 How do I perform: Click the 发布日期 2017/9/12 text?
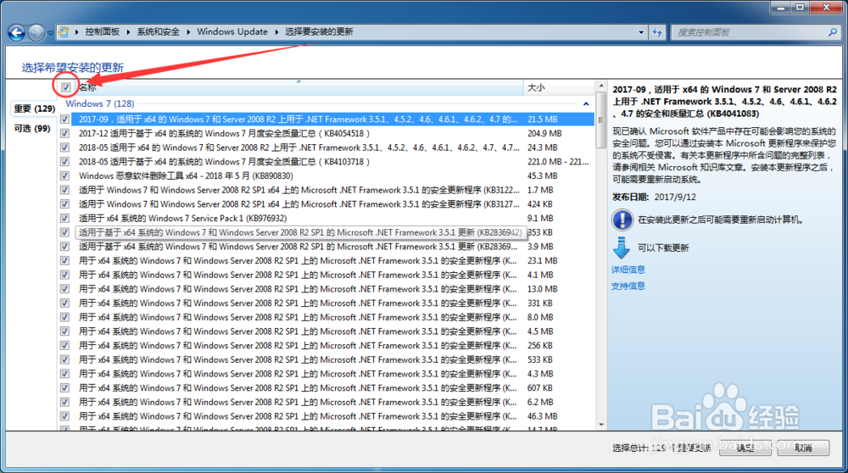tap(654, 197)
